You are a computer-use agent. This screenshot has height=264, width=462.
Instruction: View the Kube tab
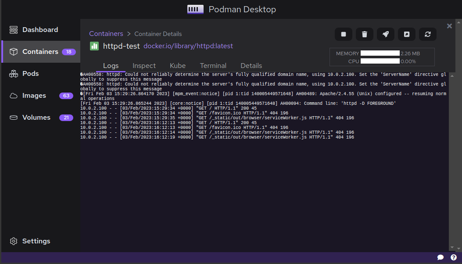click(x=178, y=65)
